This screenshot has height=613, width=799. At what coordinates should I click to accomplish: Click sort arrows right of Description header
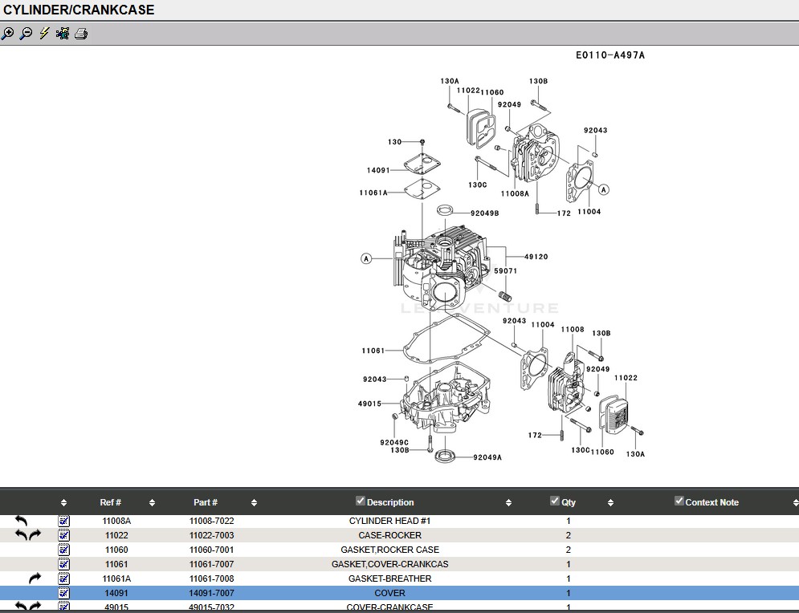click(508, 503)
